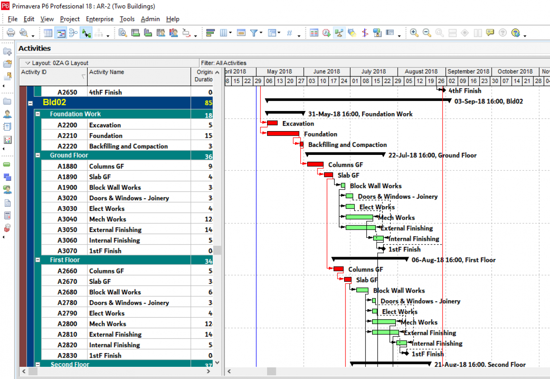This screenshot has width=550, height=379.
Task: Toggle the Activity Table view button
Action: [x=48, y=33]
